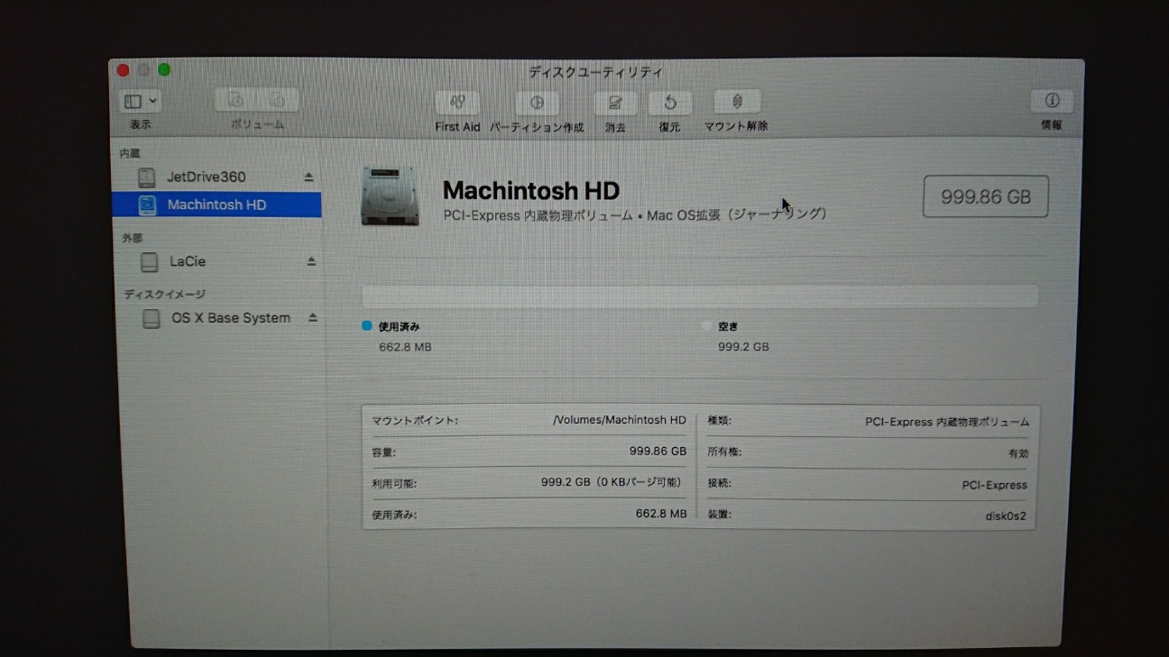Click the large Machintosh HD drive image
Viewport: 1169px width, 657px height.
[390, 196]
